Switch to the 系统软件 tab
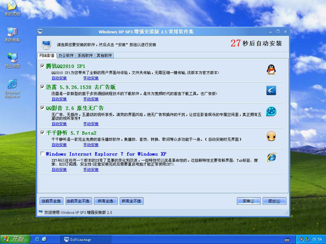326x244 pixels. (85, 55)
